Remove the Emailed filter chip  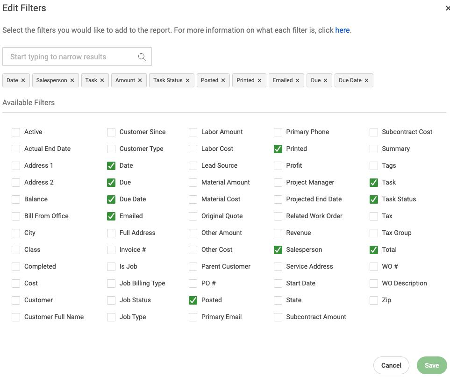tap(297, 80)
